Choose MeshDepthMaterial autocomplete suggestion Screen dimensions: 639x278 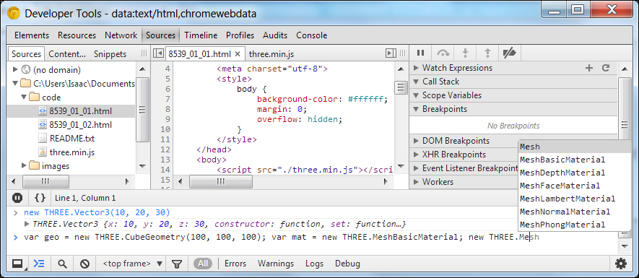point(574,173)
